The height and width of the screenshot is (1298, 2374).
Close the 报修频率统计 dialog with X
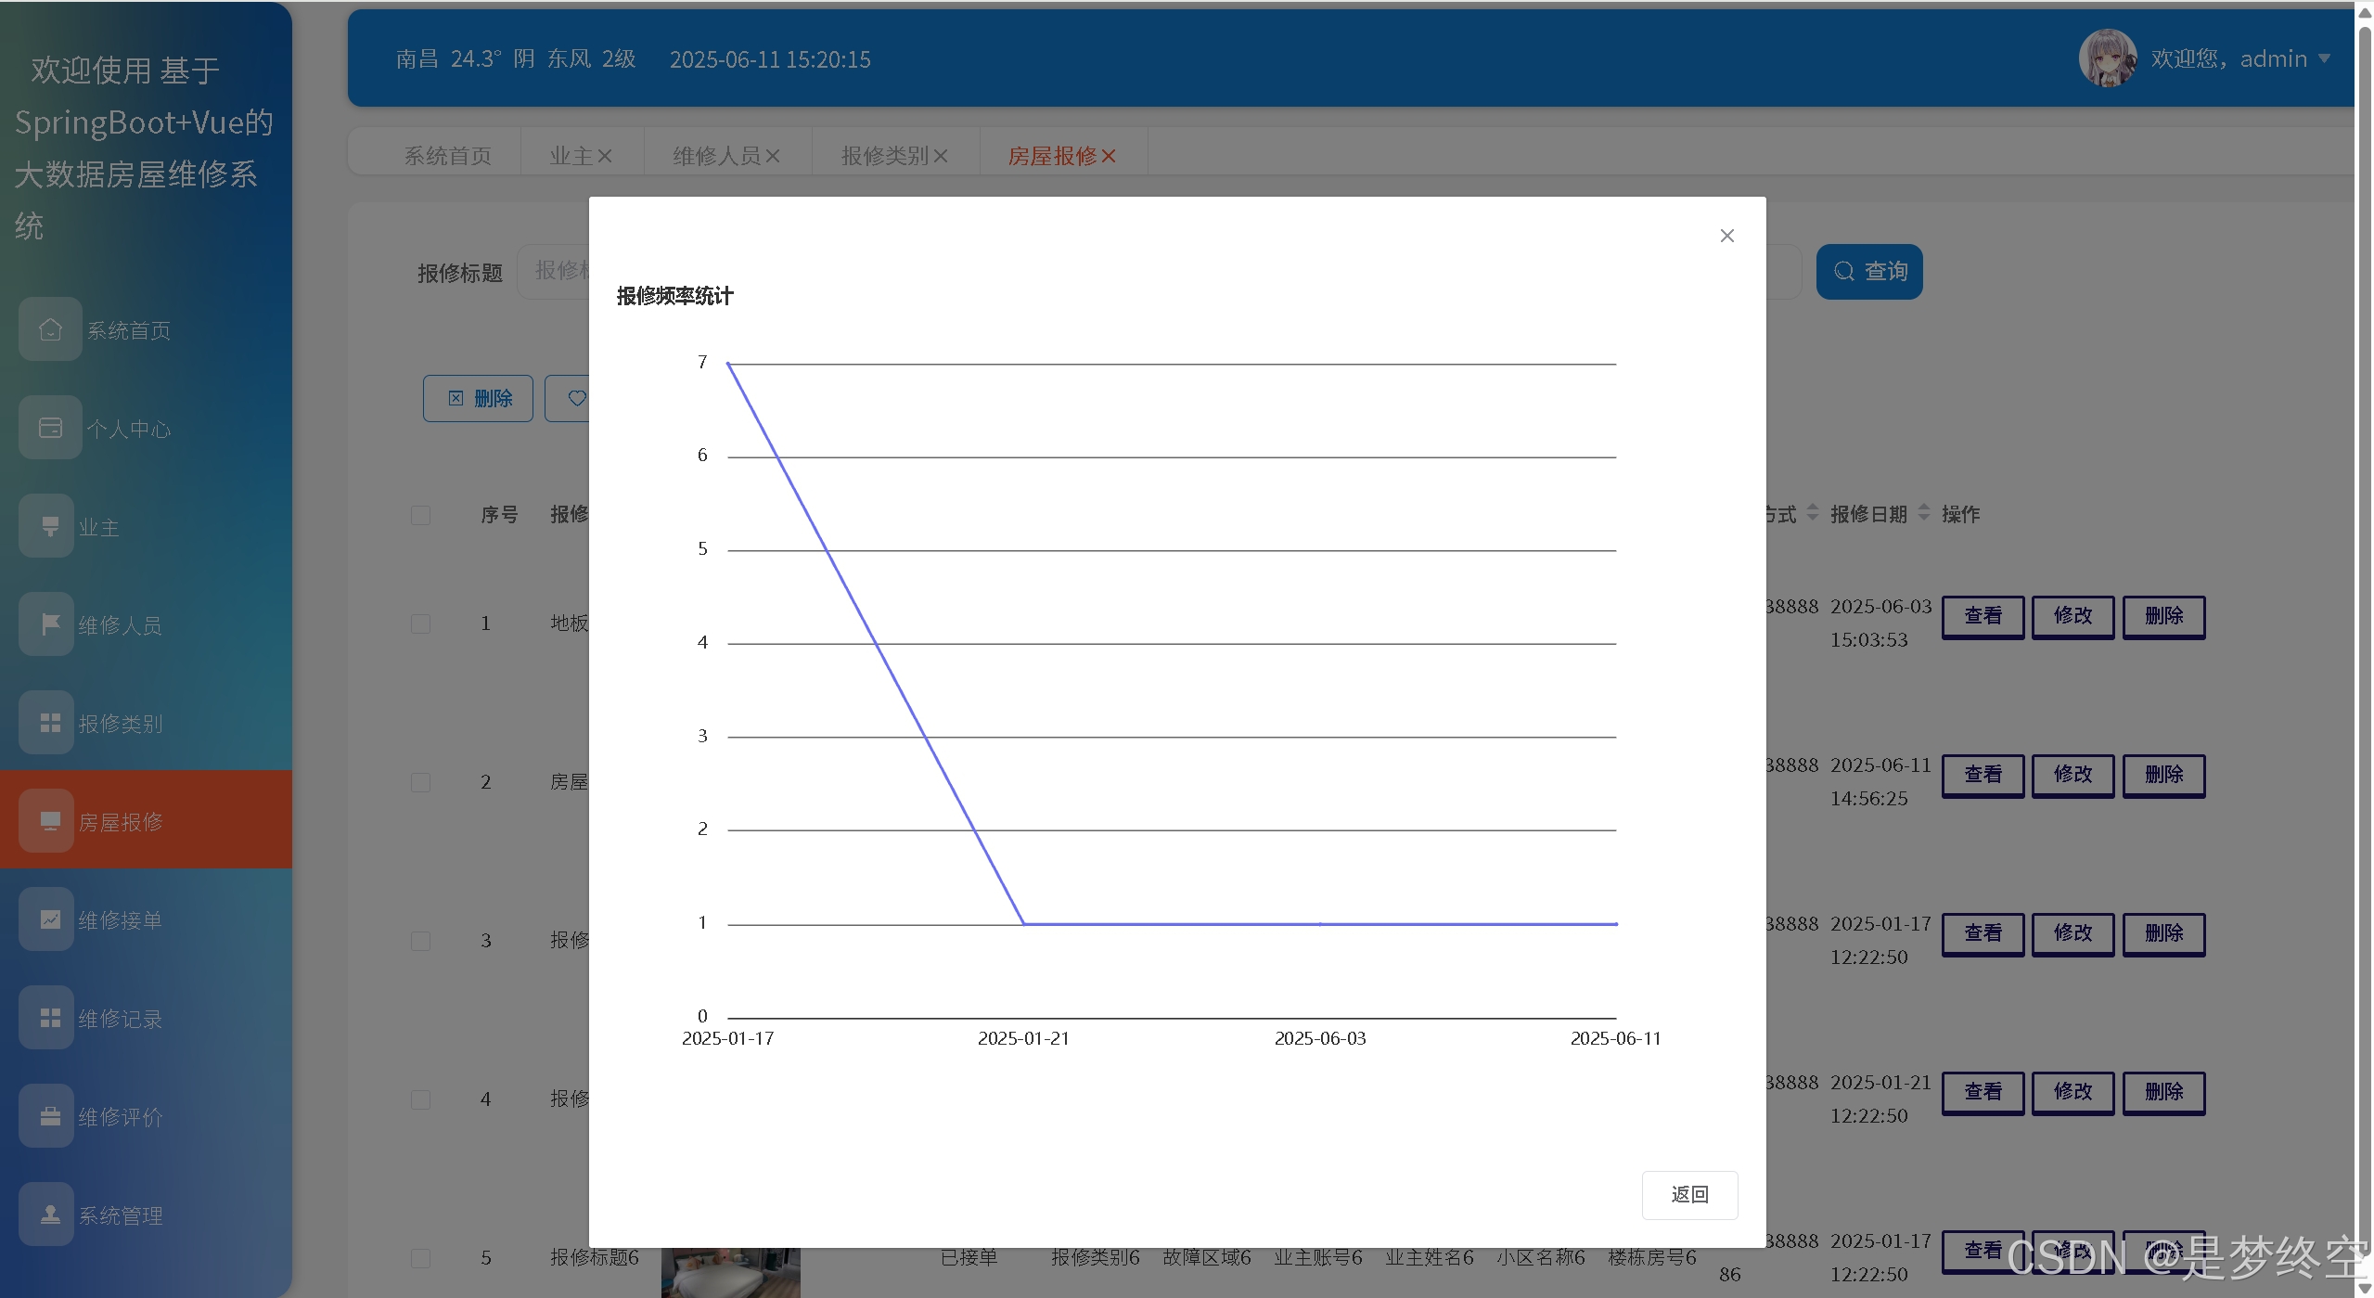[x=1726, y=236]
